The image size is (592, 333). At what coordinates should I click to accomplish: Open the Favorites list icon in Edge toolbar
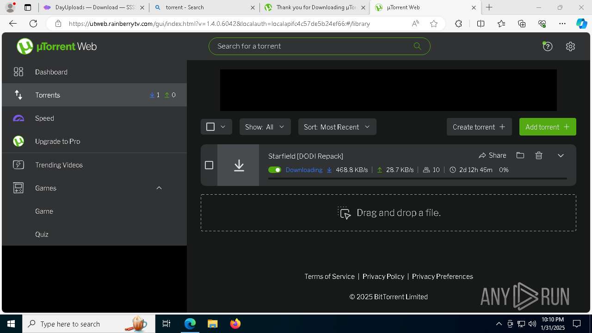[501, 24]
